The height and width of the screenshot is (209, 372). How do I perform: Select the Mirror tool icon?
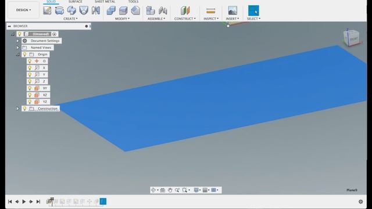click(x=96, y=10)
